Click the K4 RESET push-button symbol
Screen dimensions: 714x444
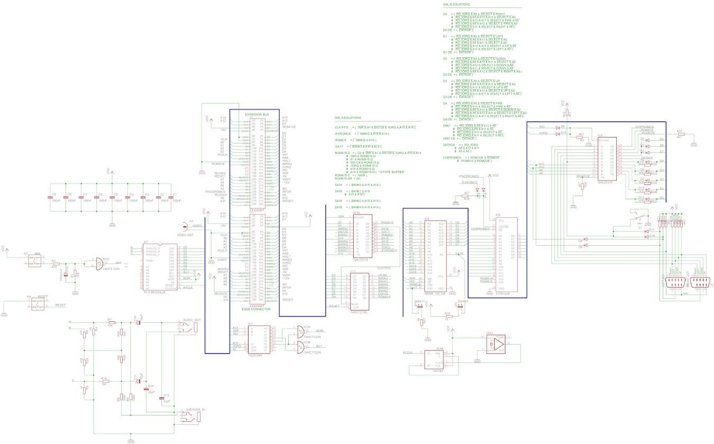(39, 304)
